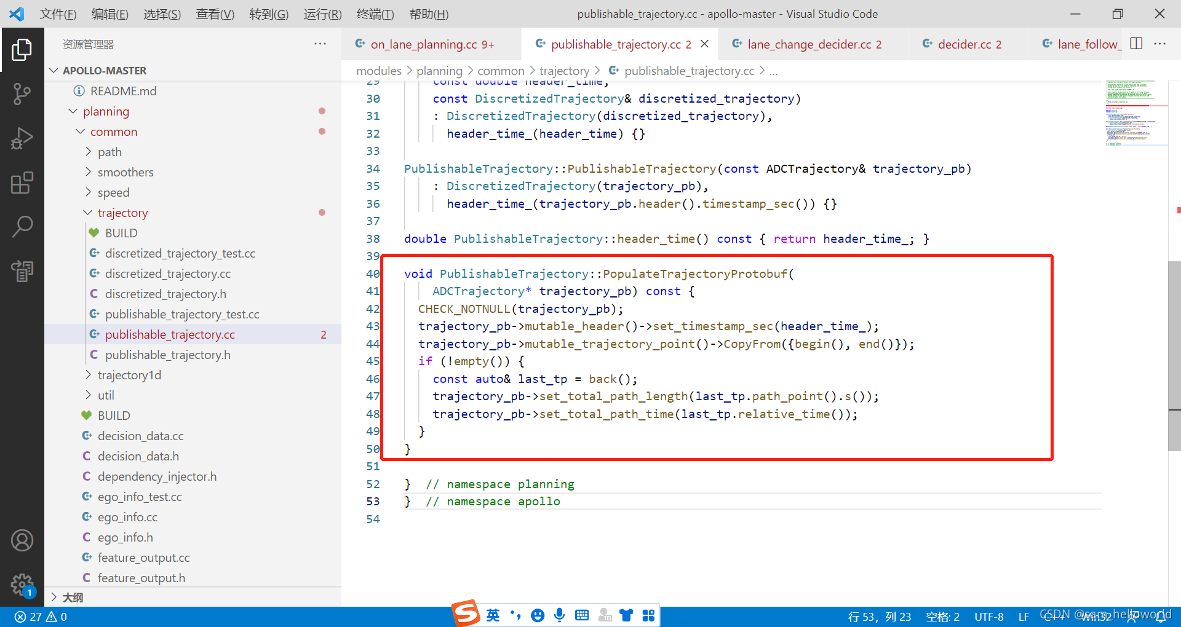Open the Sogou soft keyboard icon
1181x627 pixels.
coord(582,615)
